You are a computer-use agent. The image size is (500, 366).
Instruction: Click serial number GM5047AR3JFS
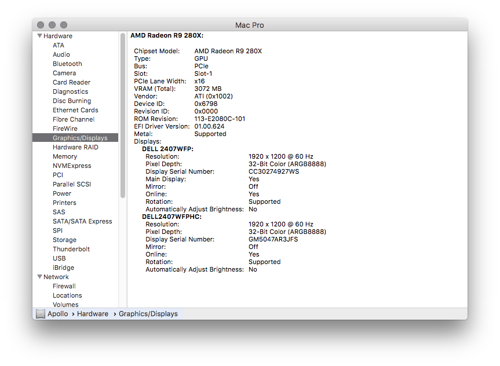coord(273,239)
